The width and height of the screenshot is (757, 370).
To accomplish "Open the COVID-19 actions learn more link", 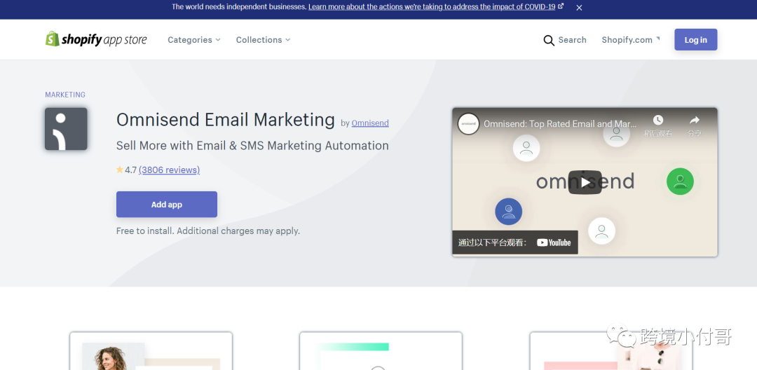I will point(435,7).
